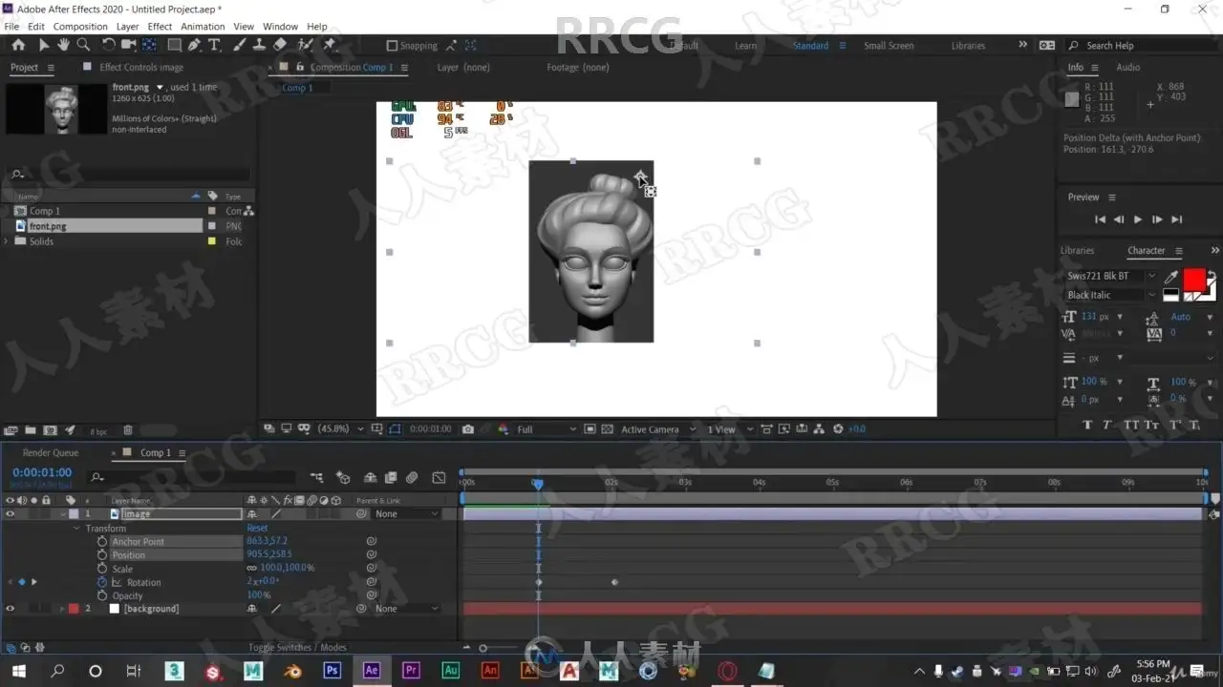Click the trash icon in Project panel
Viewport: 1223px width, 687px height.
[128, 431]
